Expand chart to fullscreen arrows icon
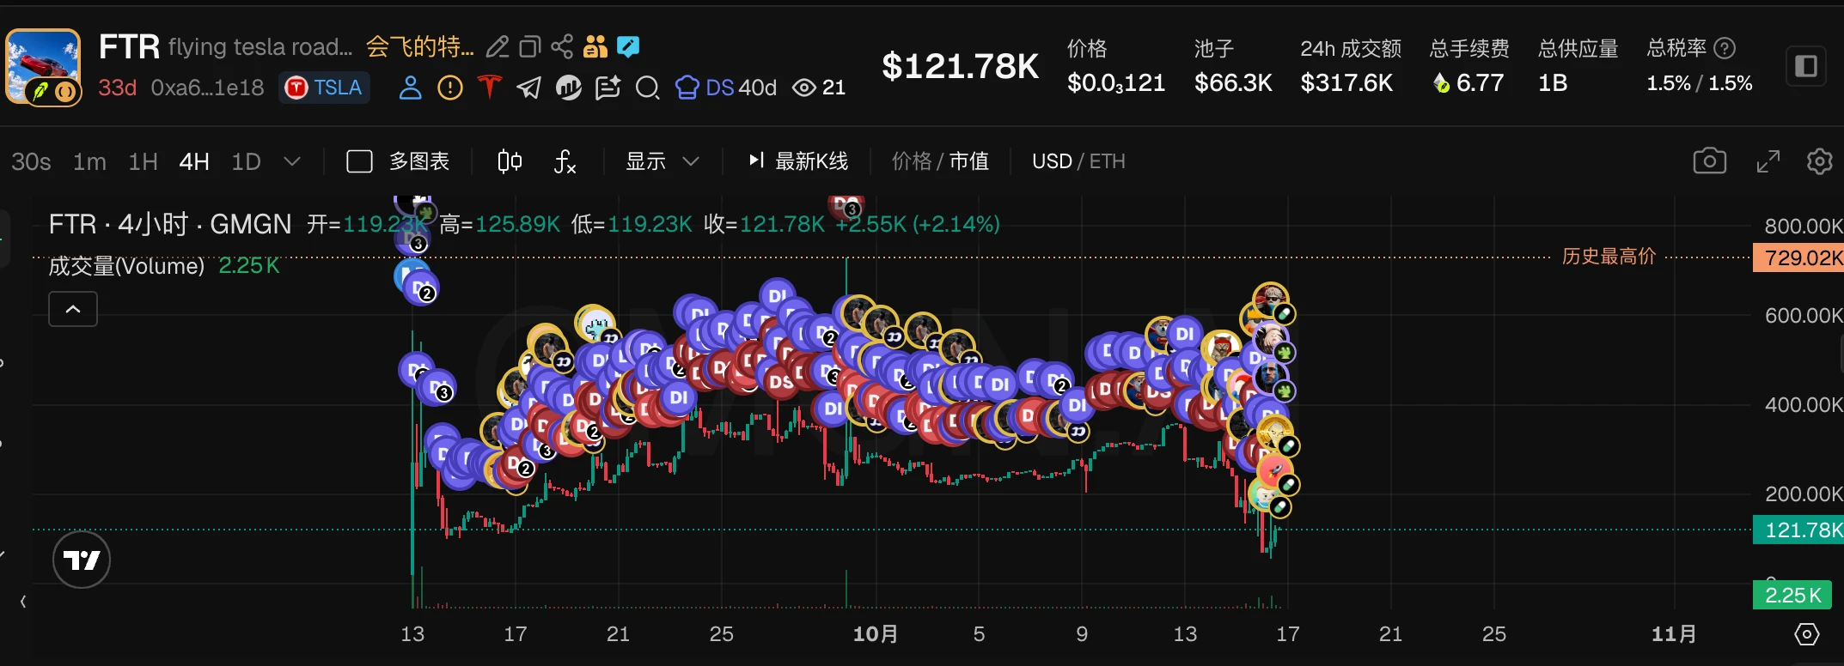 coord(1768,161)
